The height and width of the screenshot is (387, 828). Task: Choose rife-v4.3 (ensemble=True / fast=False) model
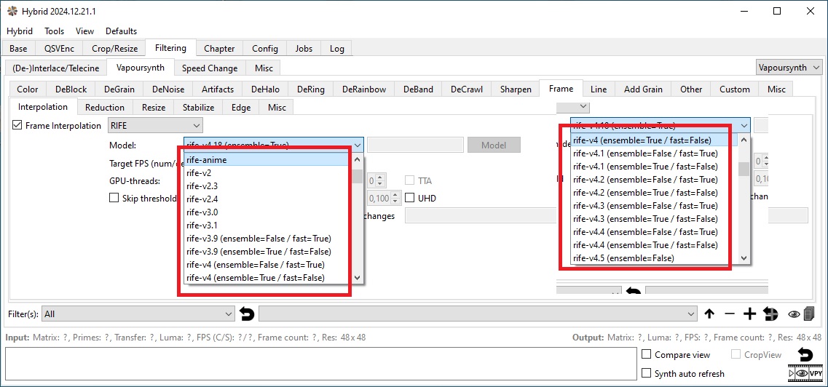(x=645, y=219)
